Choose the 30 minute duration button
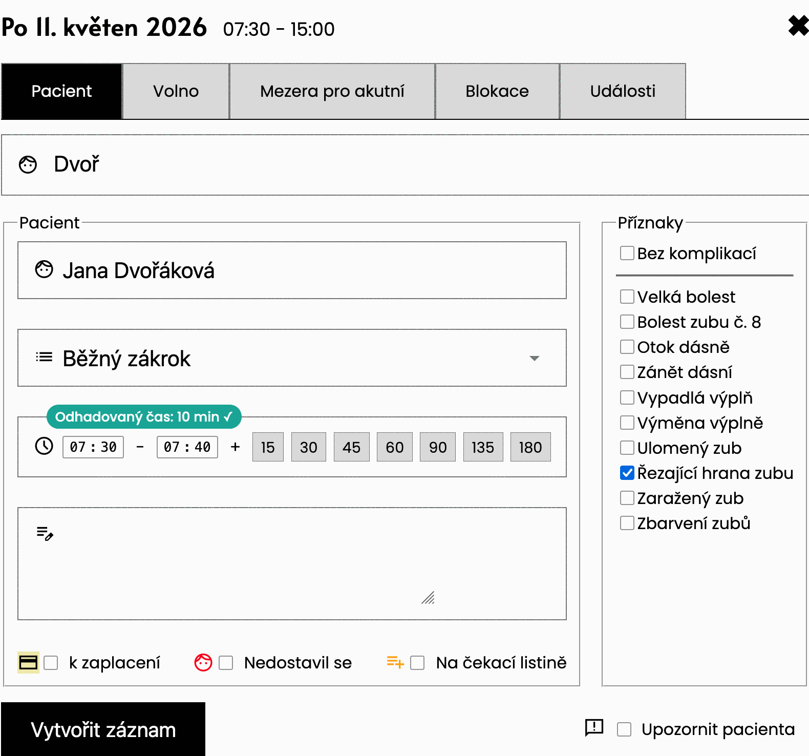The height and width of the screenshot is (756, 809). [x=308, y=447]
